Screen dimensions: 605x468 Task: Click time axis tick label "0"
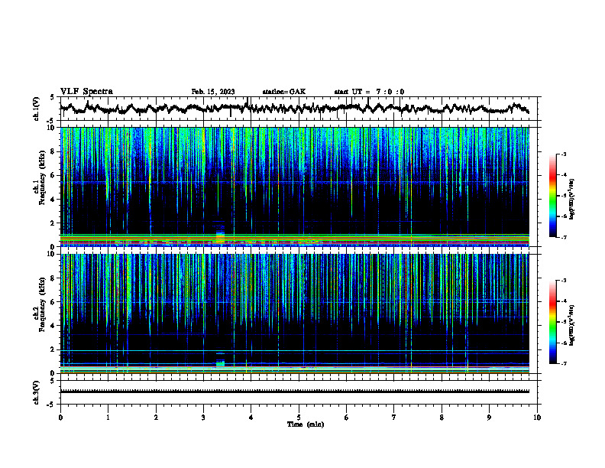[x=60, y=418]
